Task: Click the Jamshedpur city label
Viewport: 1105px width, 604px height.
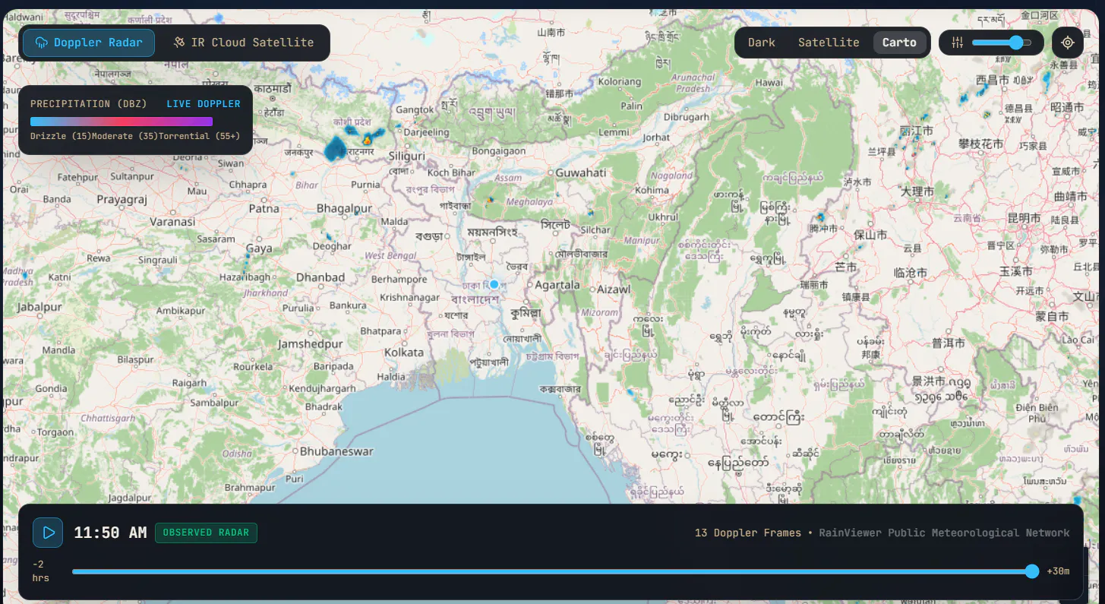Action: (310, 344)
